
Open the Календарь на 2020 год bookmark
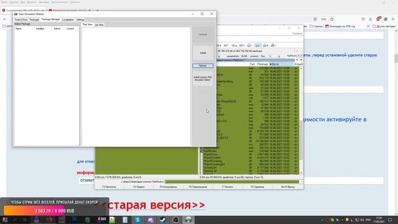click(x=340, y=26)
